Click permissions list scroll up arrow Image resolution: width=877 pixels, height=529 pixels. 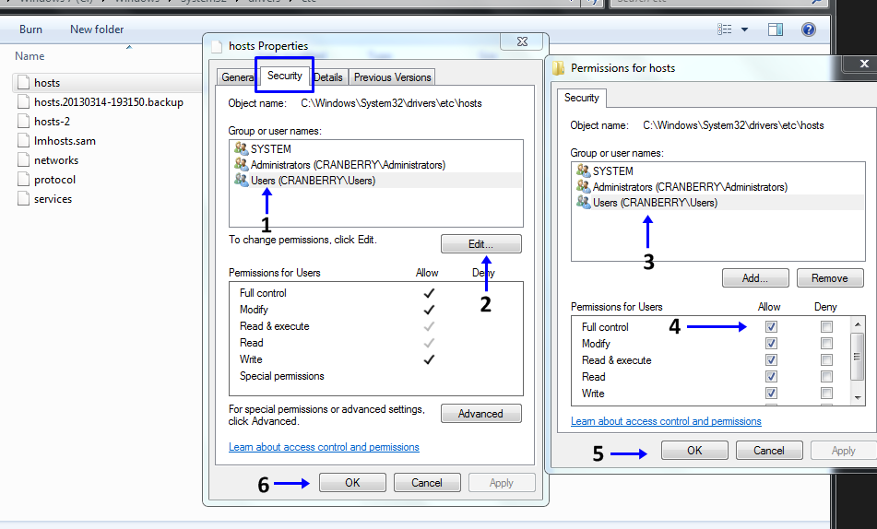click(858, 324)
